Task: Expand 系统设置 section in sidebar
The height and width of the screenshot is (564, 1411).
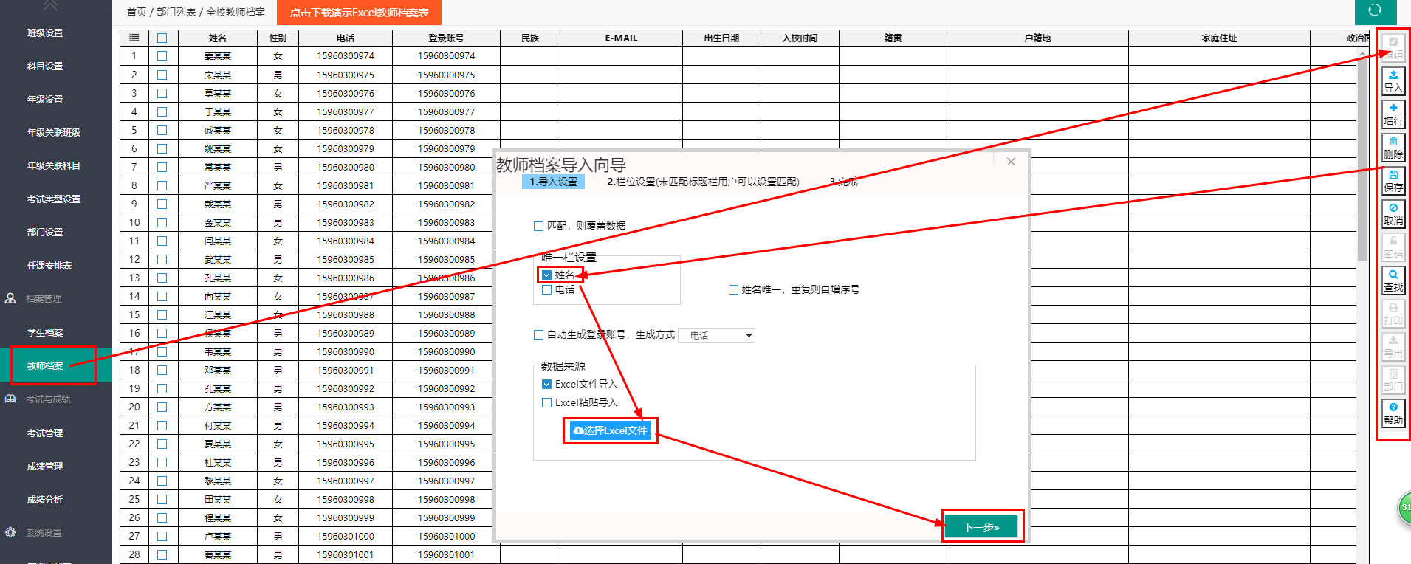Action: tap(44, 533)
